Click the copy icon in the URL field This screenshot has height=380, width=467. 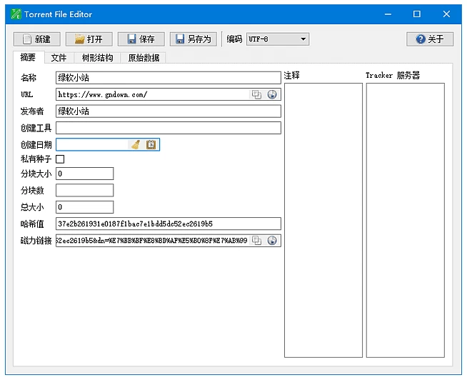point(257,94)
